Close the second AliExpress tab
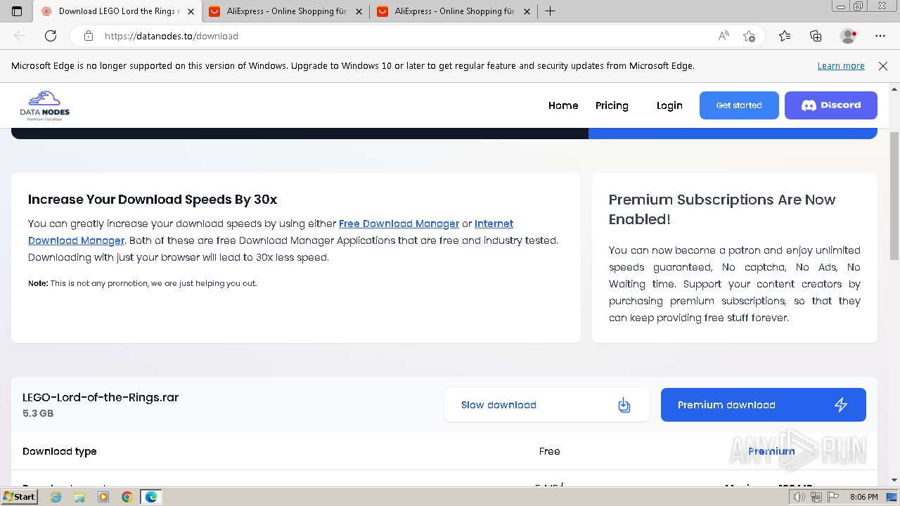The image size is (900, 506). pos(527,11)
